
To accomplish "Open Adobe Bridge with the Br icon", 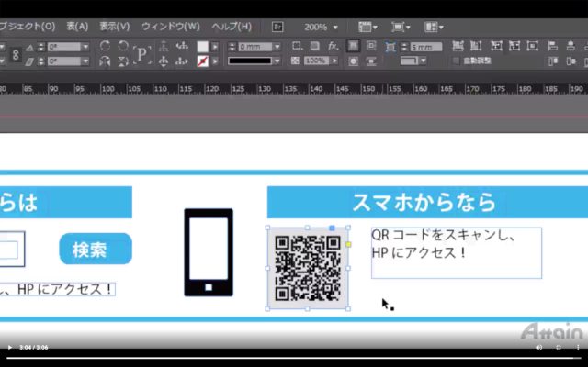I will click(x=277, y=27).
